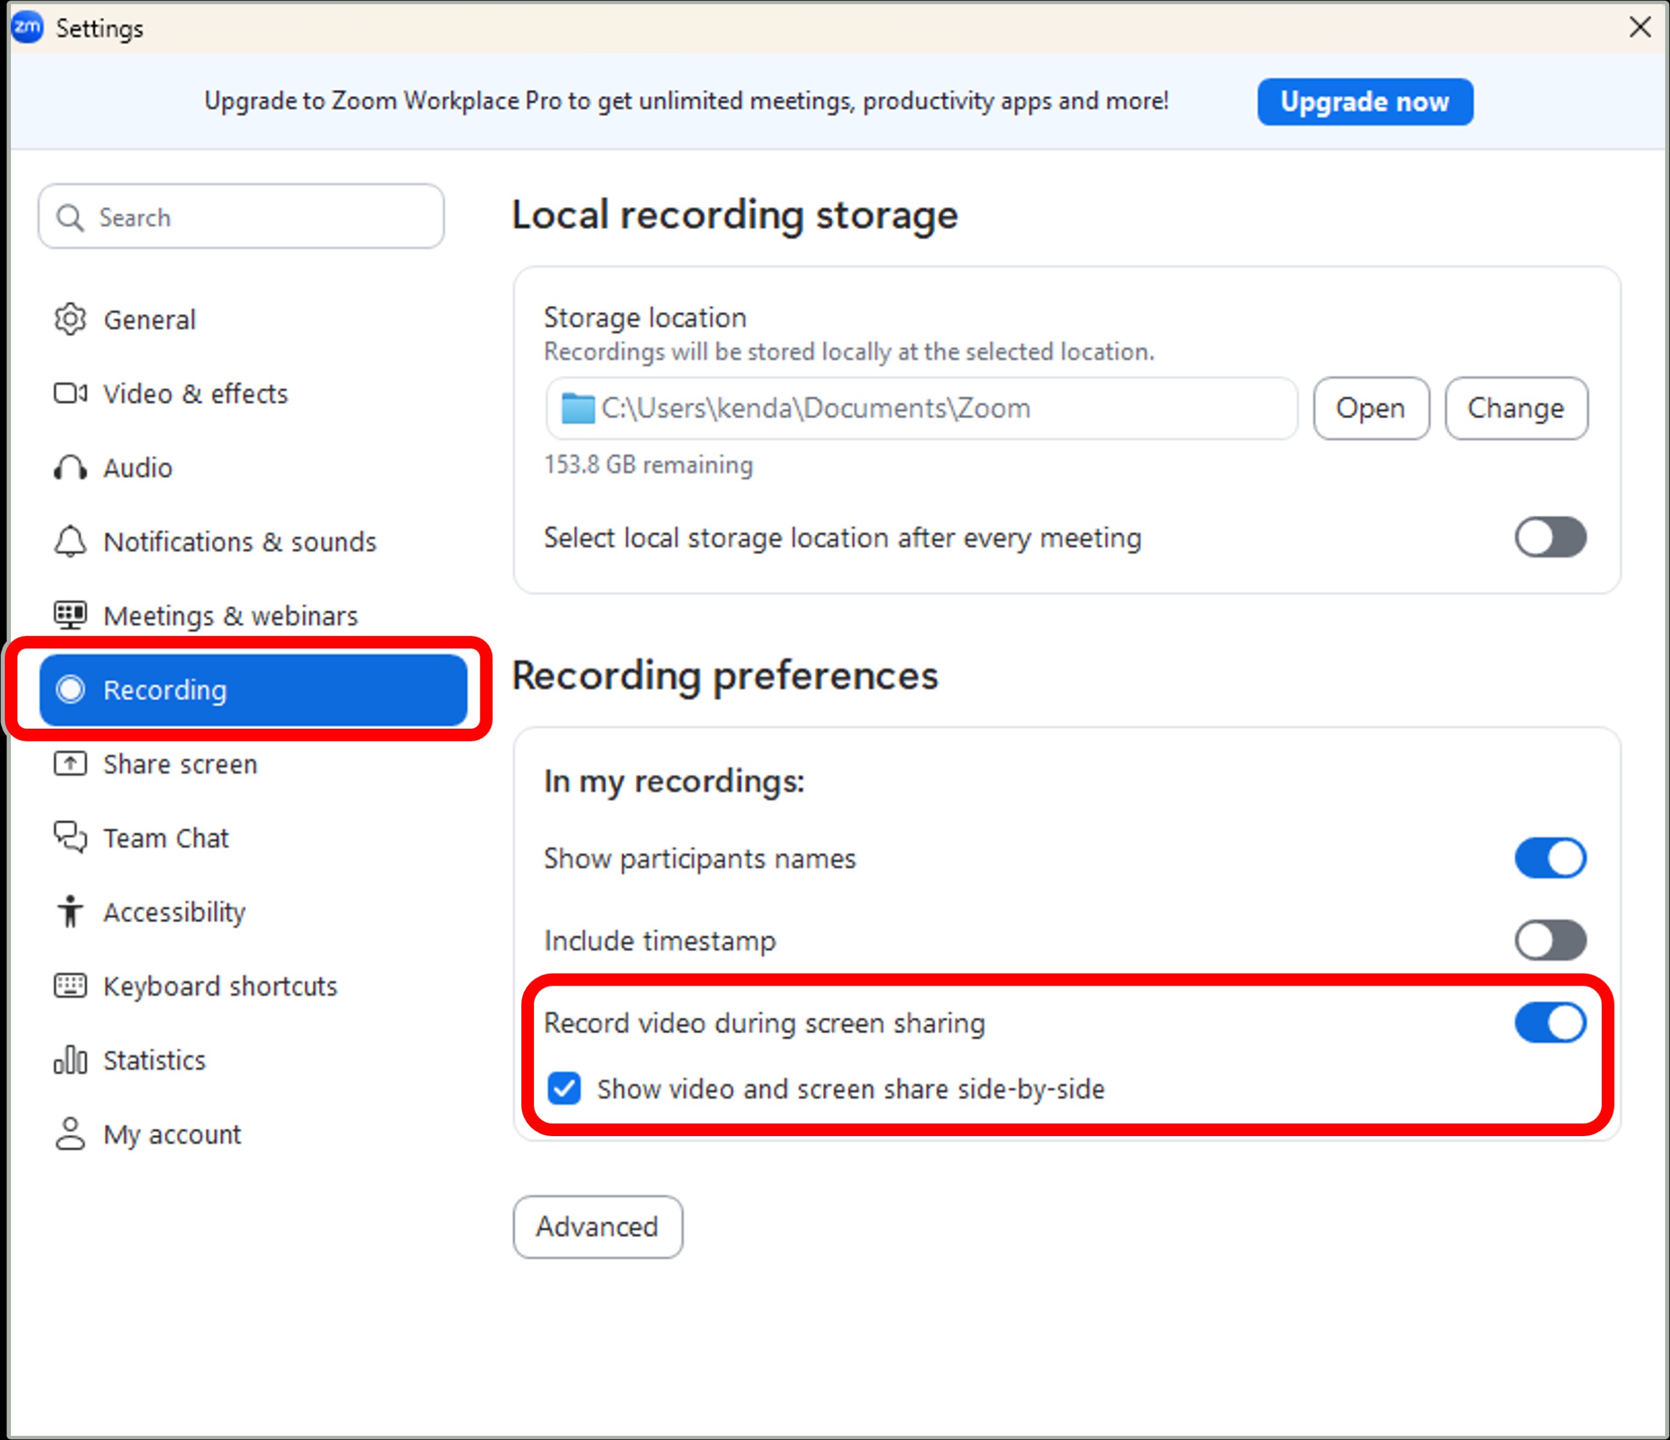Click the Audio headphones icon

[x=70, y=468]
